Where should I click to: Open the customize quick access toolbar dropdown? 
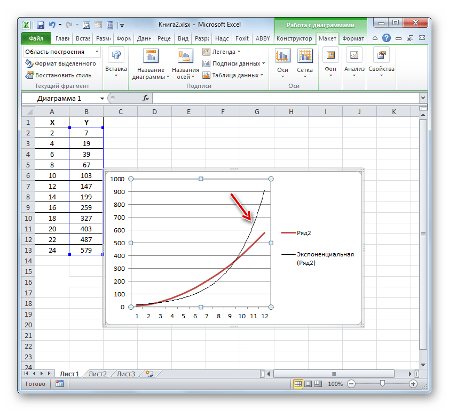[x=122, y=26]
